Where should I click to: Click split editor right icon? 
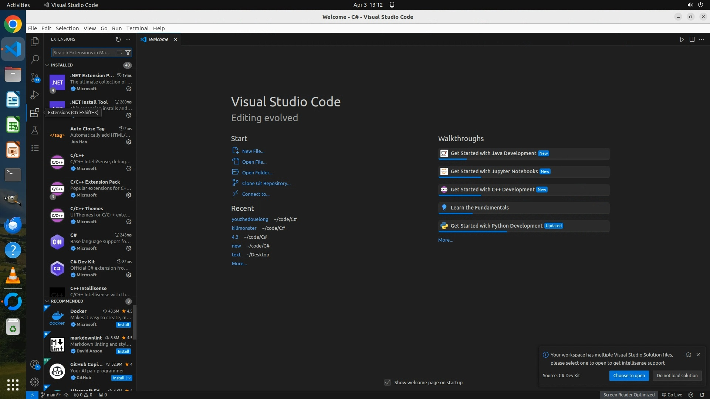(692, 40)
